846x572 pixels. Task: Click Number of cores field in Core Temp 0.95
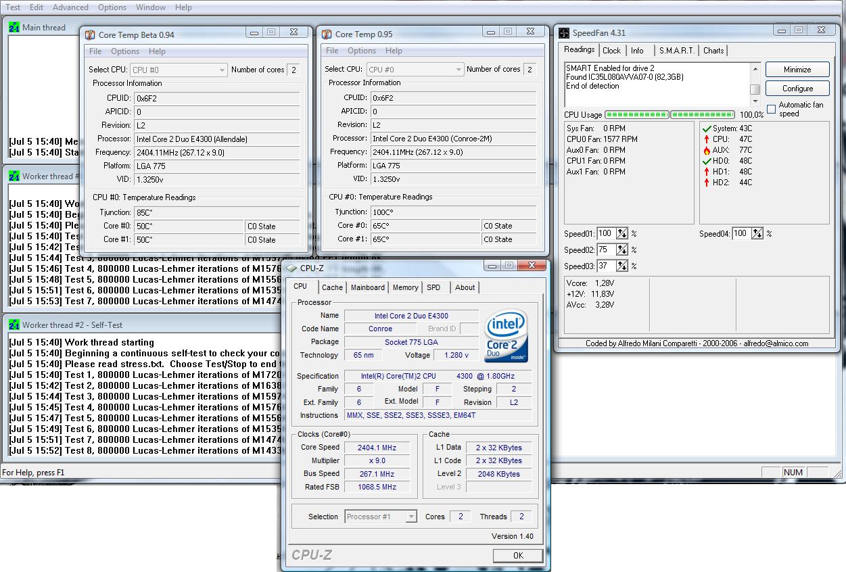point(530,69)
